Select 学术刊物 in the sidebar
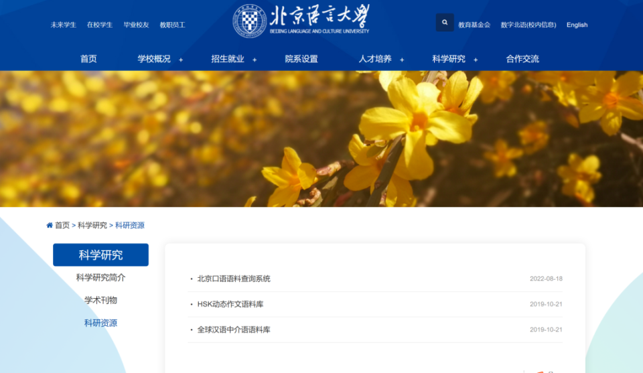Viewport: 643px width, 373px height. pos(101,301)
